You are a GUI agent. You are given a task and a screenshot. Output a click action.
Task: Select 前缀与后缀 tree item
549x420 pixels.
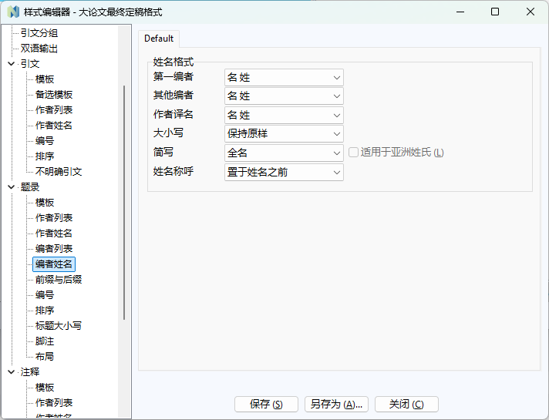click(x=59, y=279)
